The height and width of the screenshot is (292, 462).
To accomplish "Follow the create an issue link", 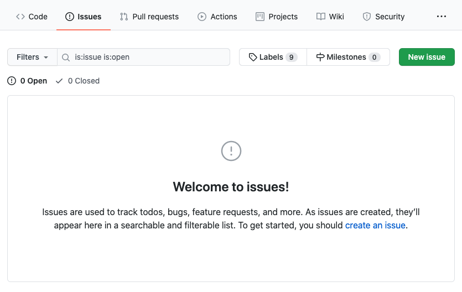I will coord(375,225).
